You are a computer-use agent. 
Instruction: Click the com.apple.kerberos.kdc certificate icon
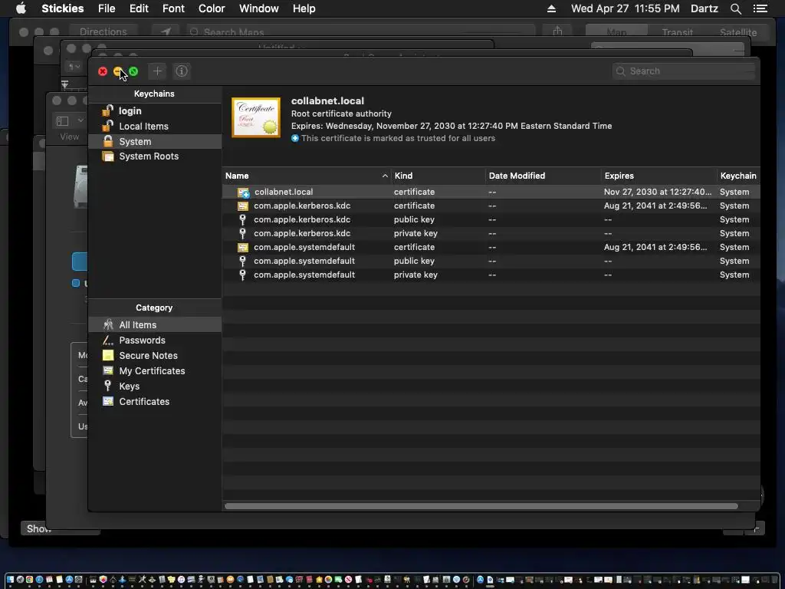click(x=243, y=206)
